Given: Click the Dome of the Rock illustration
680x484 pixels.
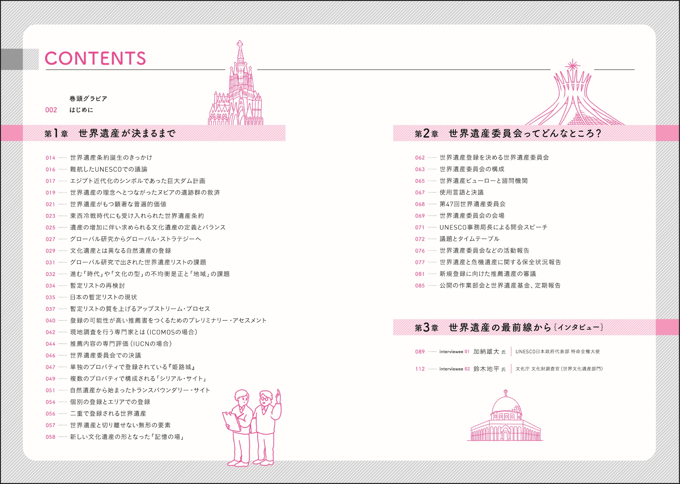Looking at the screenshot, I should pyautogui.click(x=505, y=415).
